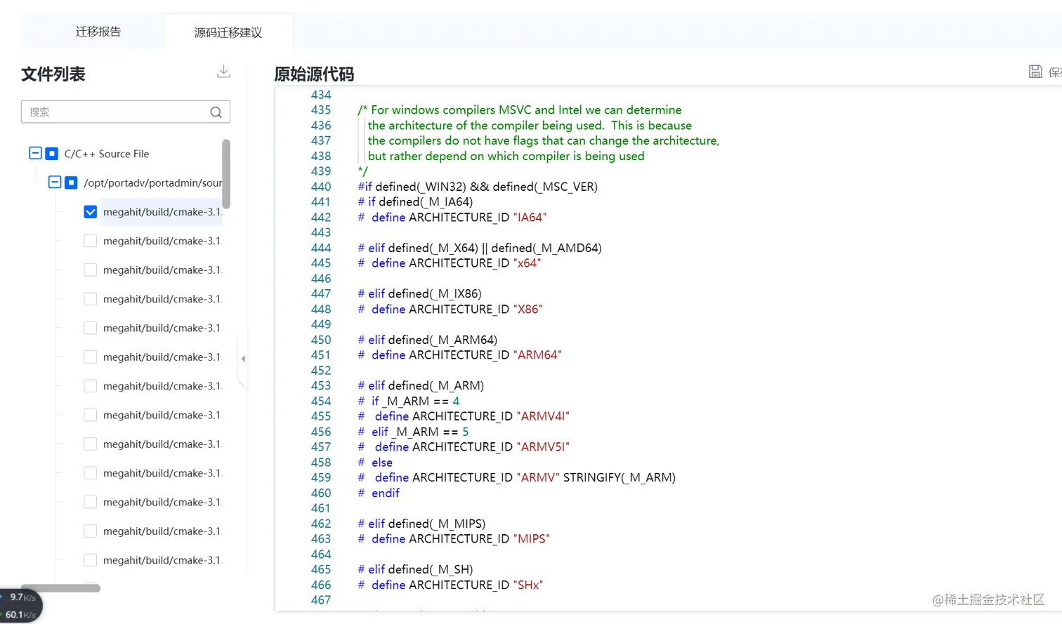The image size is (1062, 624).
Task: Click the "SHx" string on line 466
Action: point(528,585)
